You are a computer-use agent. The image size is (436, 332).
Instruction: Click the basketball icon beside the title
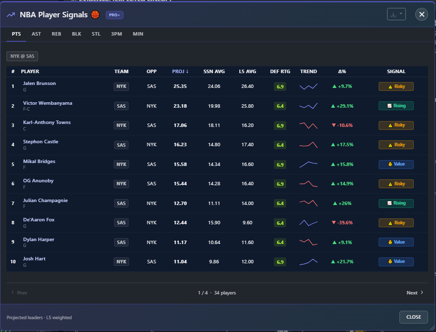95,15
